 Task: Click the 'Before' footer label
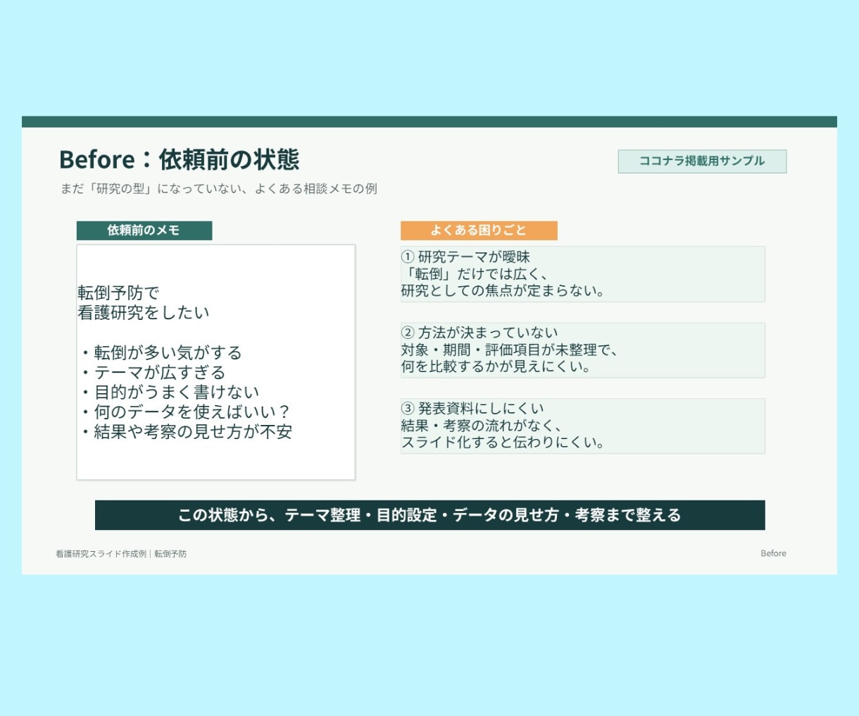coord(773,554)
